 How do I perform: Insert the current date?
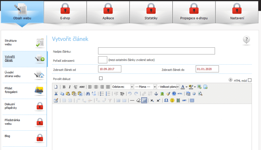(x=188, y=94)
